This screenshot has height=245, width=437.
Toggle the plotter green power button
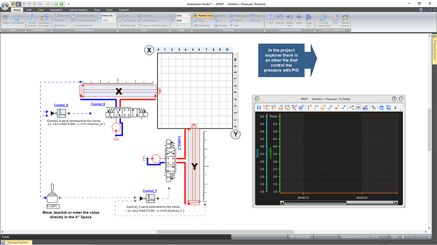click(257, 99)
